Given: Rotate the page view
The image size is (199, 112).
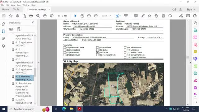Looking at the screenshot, I should [x=170, y=16].
